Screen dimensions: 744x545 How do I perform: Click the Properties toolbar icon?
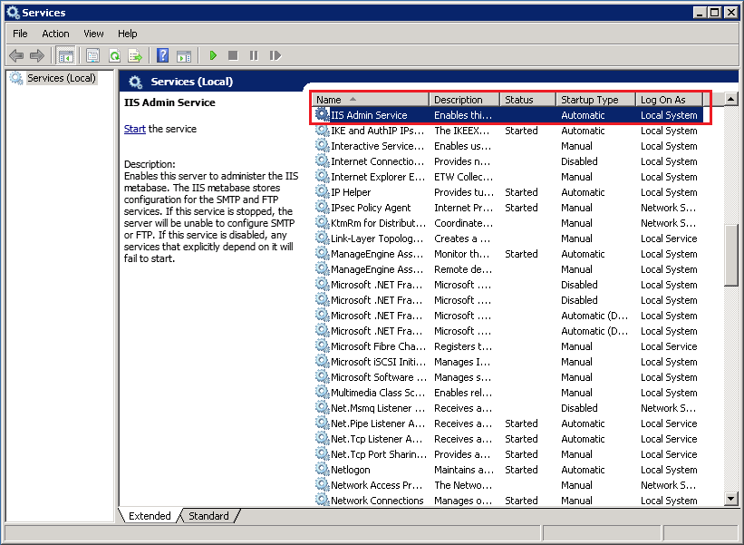[x=92, y=55]
